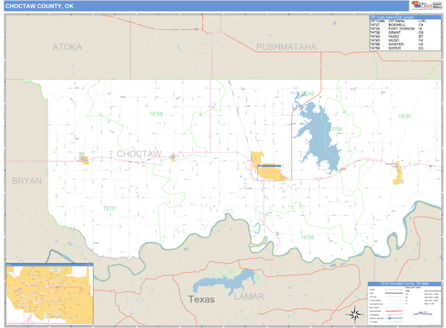This screenshot has height=328, width=446.
Task: Click the ATOKA county label
Action: click(66, 47)
